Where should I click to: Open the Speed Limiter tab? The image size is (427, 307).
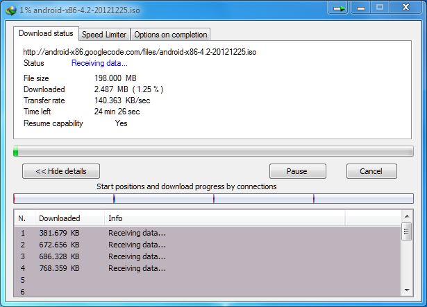[104, 35]
